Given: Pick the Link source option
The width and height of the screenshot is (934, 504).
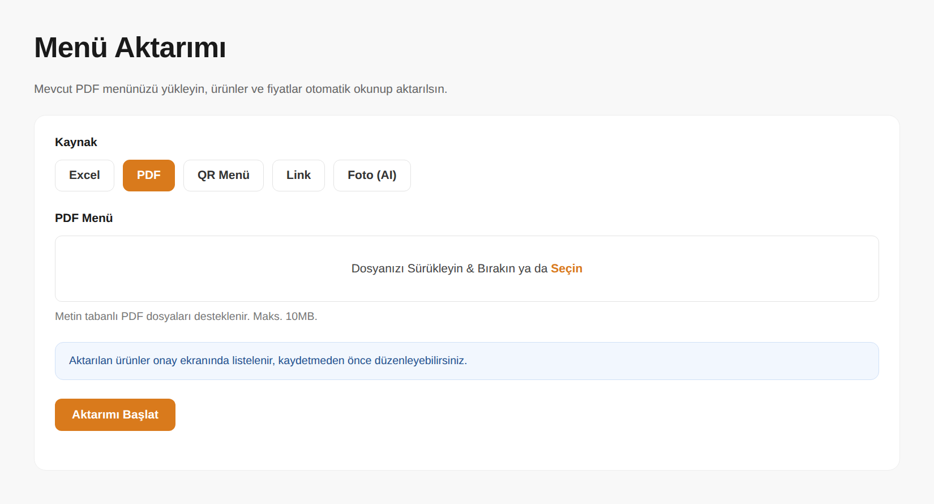Looking at the screenshot, I should (298, 176).
